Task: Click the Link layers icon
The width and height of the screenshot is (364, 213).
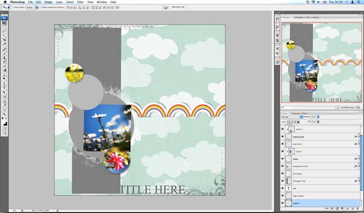Action: 327,209
